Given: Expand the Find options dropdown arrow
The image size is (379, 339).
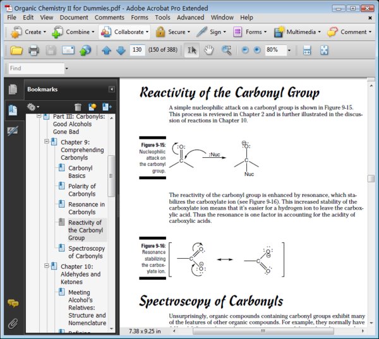Looking at the screenshot, I should 66,68.
